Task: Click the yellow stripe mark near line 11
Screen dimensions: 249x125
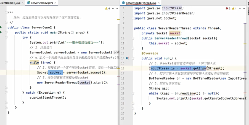Action: 245,44
